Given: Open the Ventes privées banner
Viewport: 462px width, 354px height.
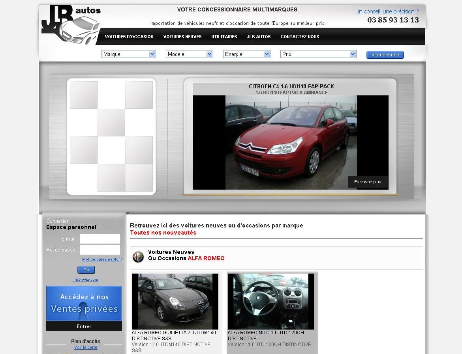Looking at the screenshot, I should pos(84,304).
